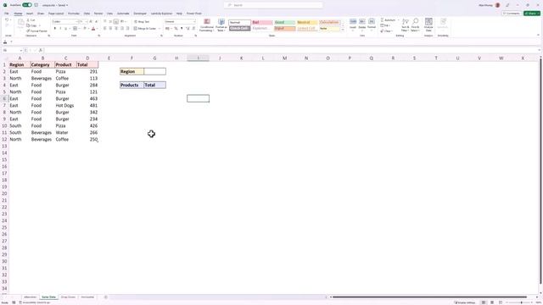543x305 pixels.
Task: Click the add new sheet plus icon
Action: tap(105, 297)
